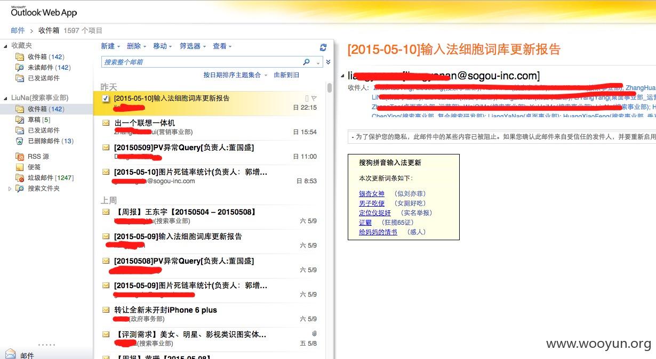
Task: Open the 查看 dropdown menu
Action: [222, 46]
